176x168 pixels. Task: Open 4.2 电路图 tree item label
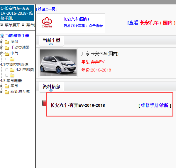pyautogui.click(x=25, y=70)
